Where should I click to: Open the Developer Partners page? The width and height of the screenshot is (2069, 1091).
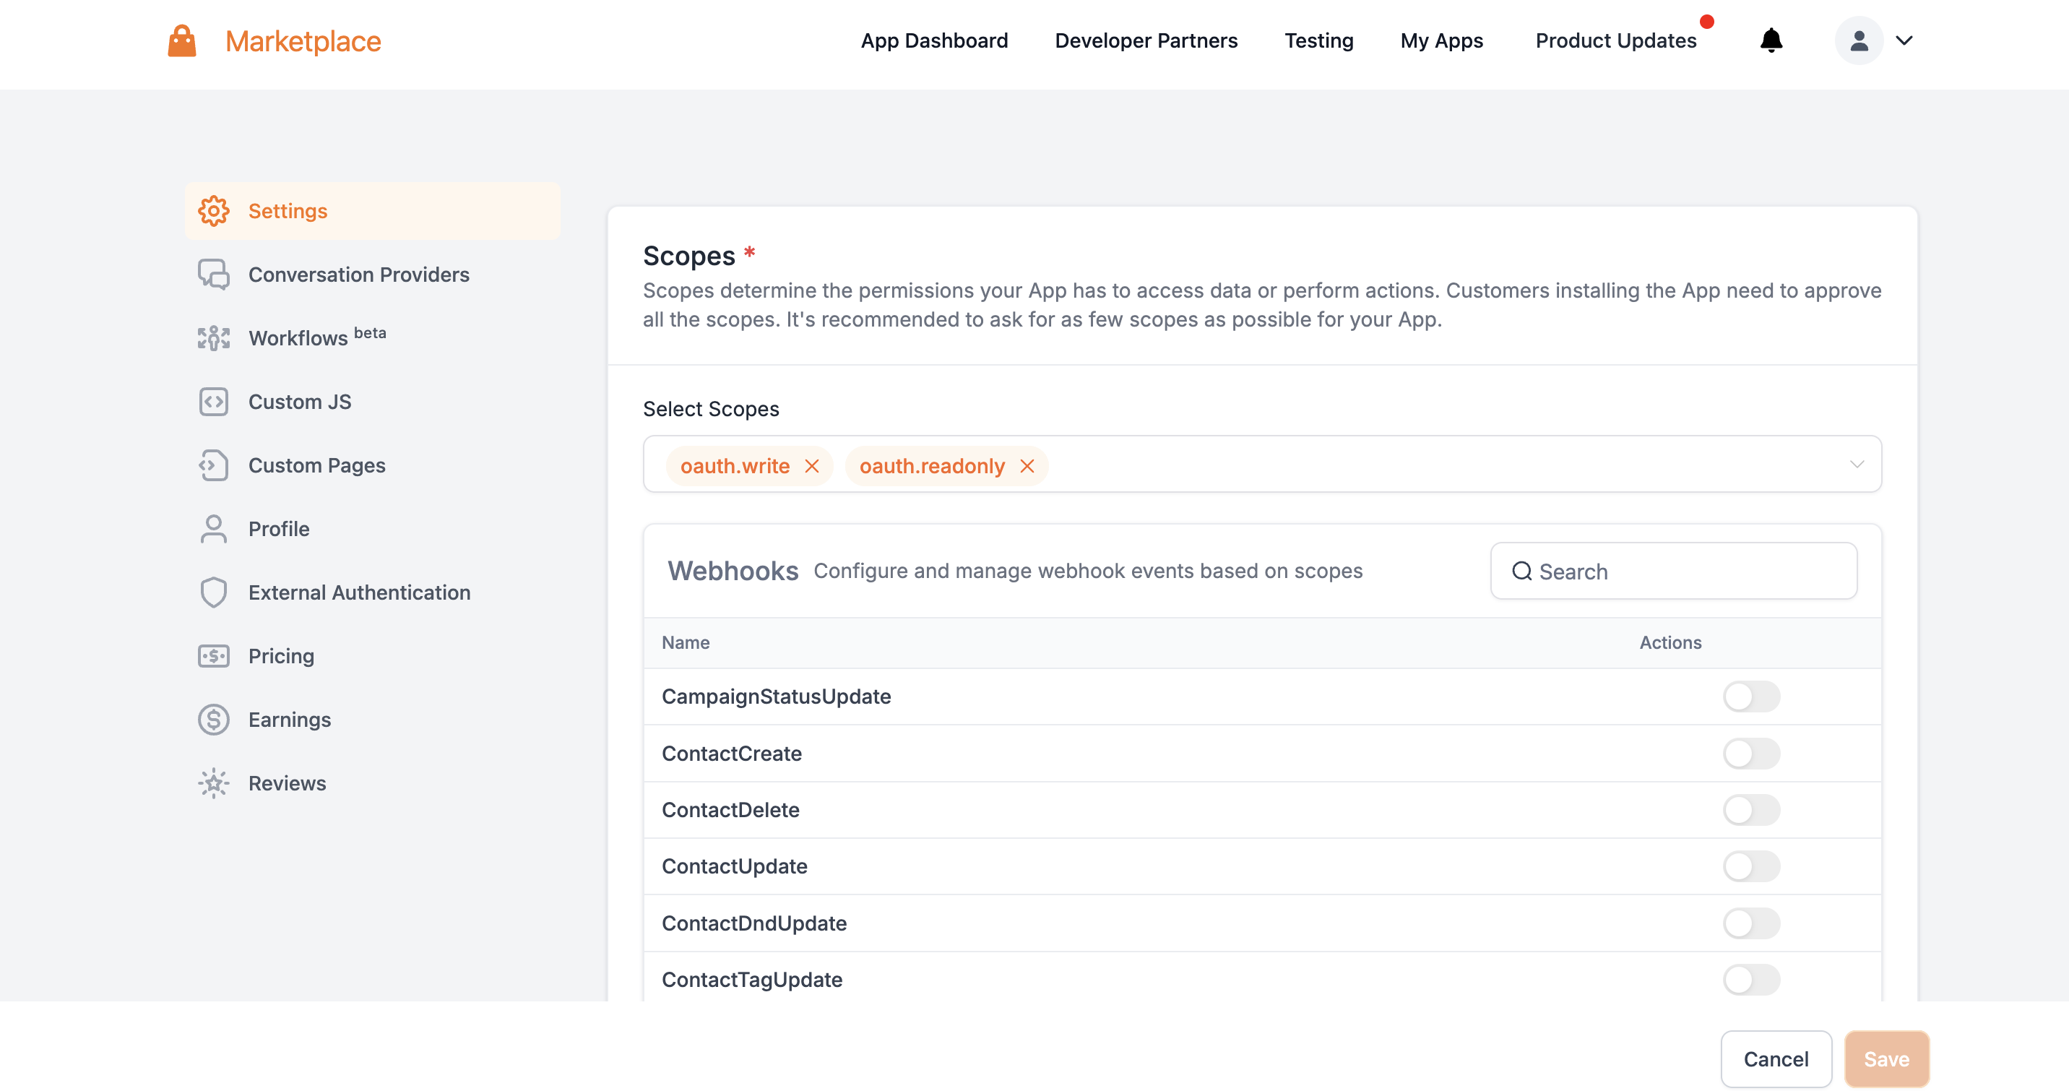click(1146, 40)
